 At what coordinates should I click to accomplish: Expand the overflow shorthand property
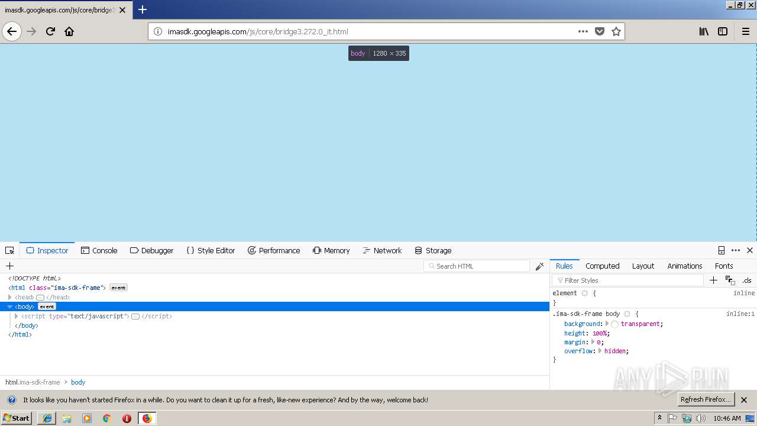[x=600, y=351]
